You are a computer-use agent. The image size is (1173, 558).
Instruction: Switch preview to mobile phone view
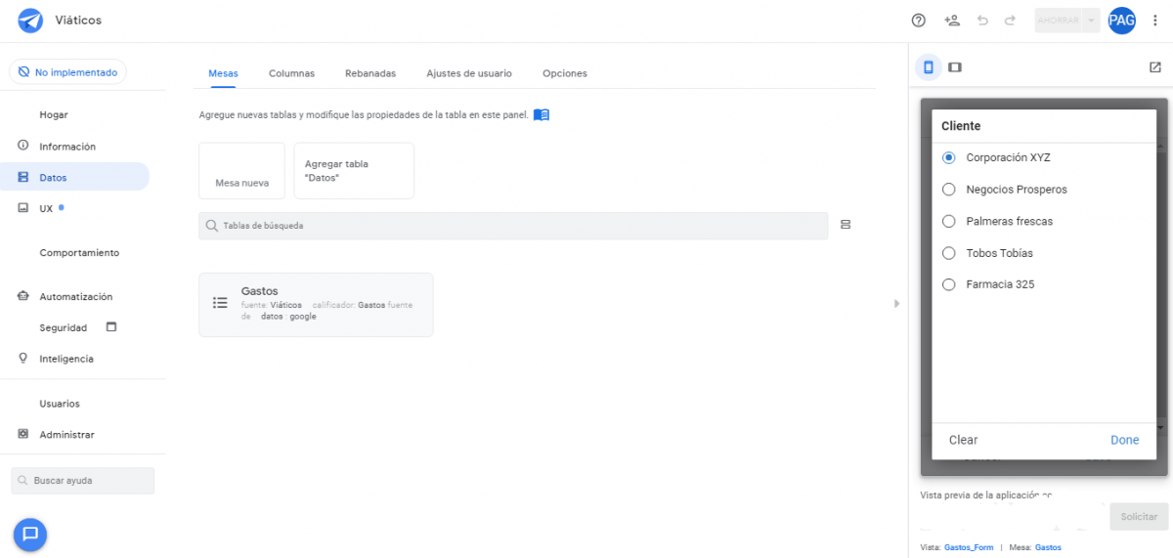tap(929, 67)
